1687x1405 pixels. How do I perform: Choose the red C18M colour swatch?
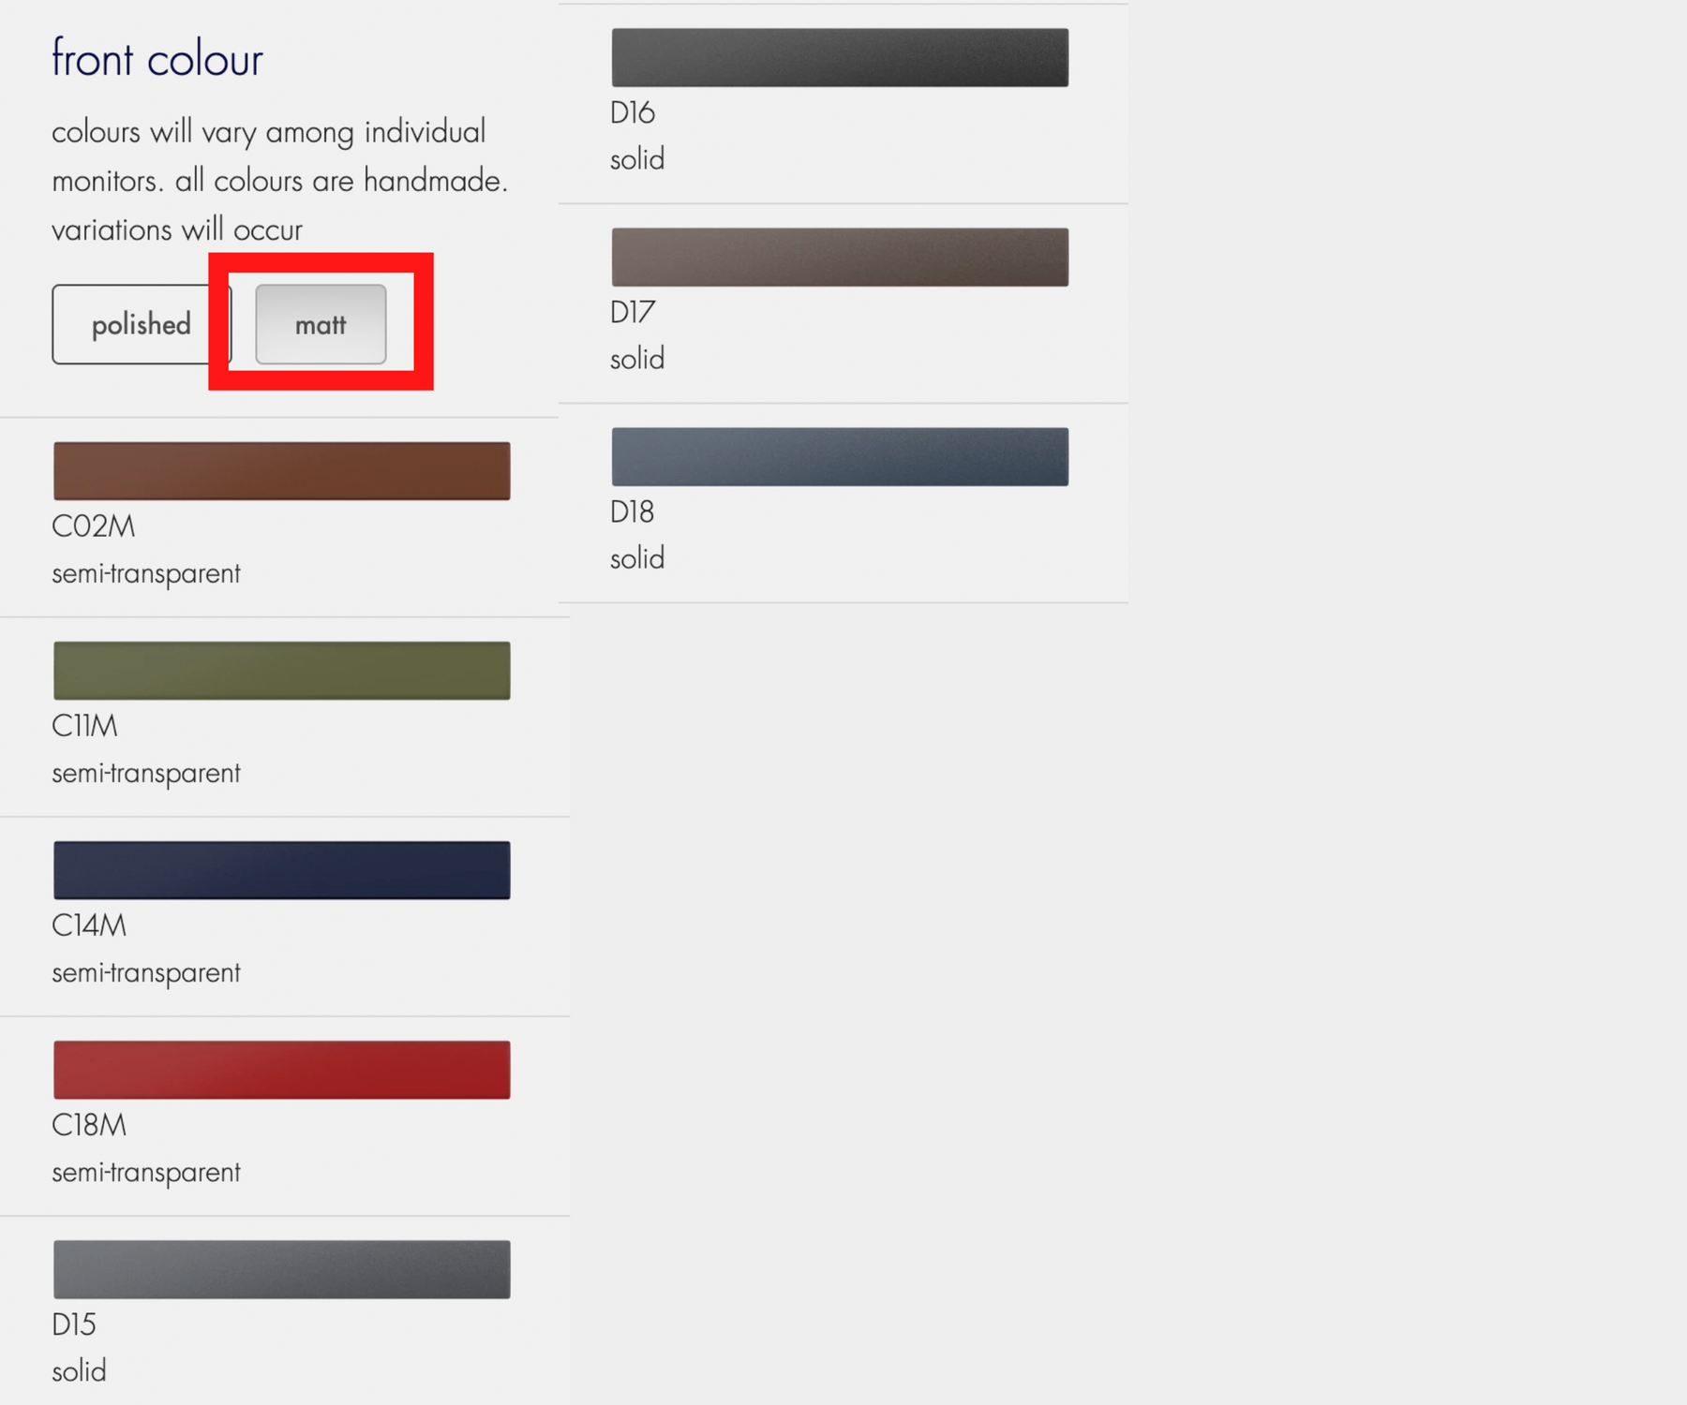(281, 1070)
